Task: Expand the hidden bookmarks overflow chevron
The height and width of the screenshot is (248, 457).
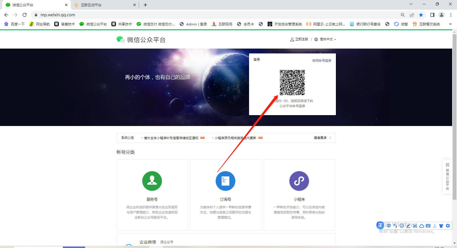Action: [450, 24]
